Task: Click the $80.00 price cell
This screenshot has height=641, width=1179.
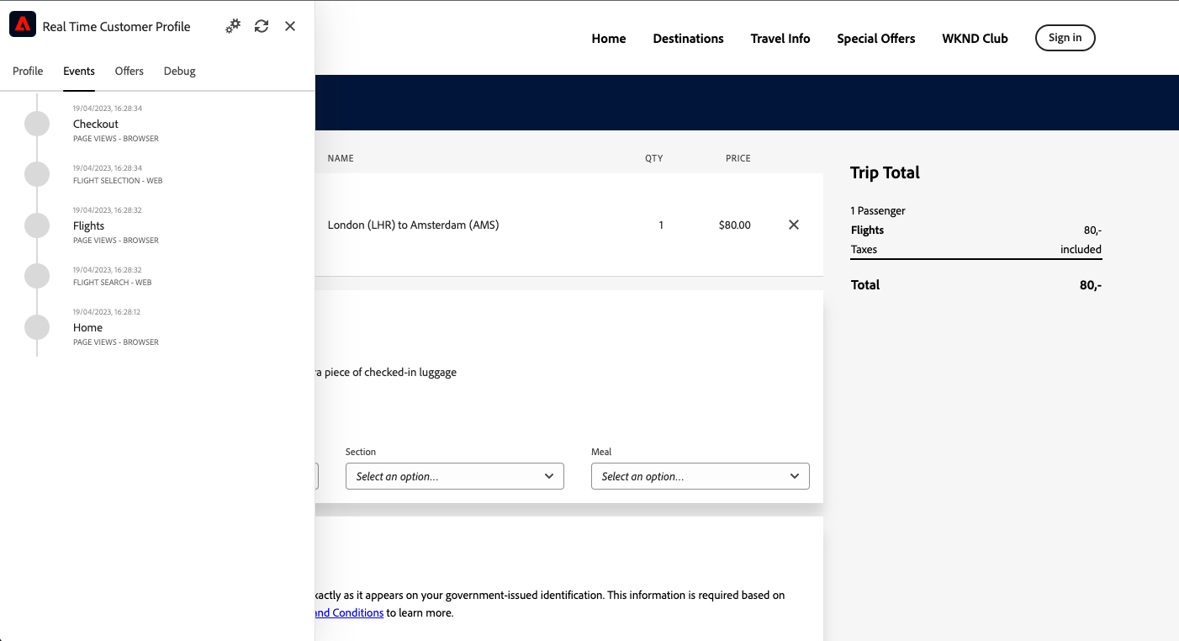Action: (735, 225)
